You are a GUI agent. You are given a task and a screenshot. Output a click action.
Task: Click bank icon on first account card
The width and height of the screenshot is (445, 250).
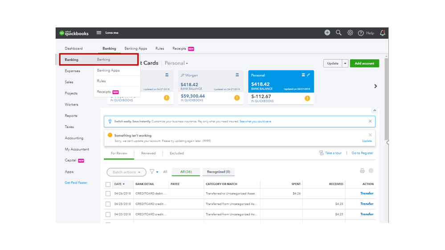167,75
